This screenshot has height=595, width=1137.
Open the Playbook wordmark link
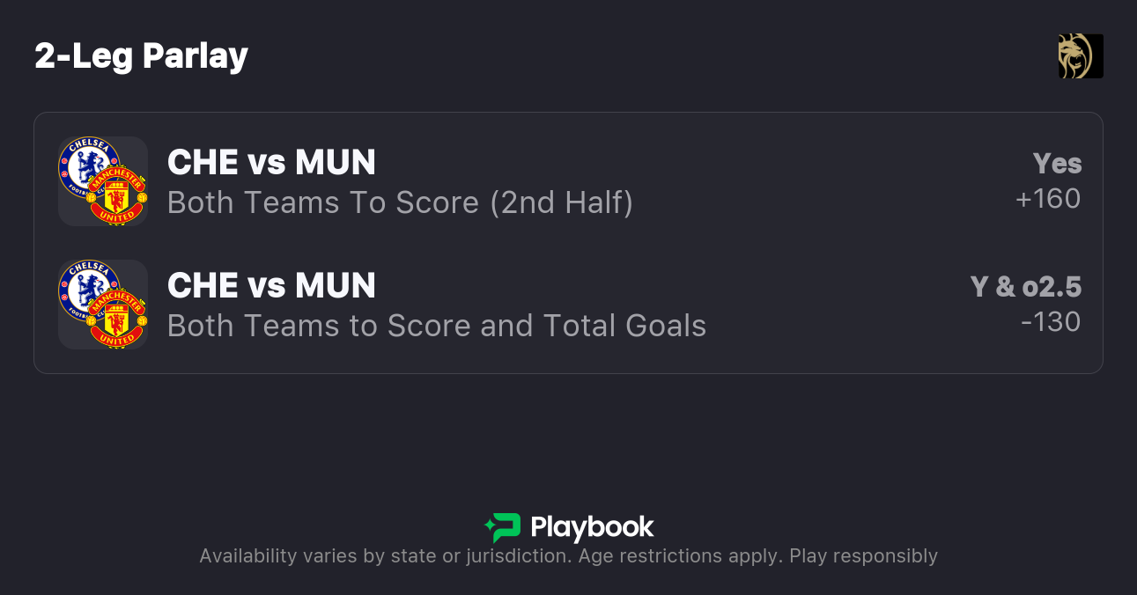[592, 527]
